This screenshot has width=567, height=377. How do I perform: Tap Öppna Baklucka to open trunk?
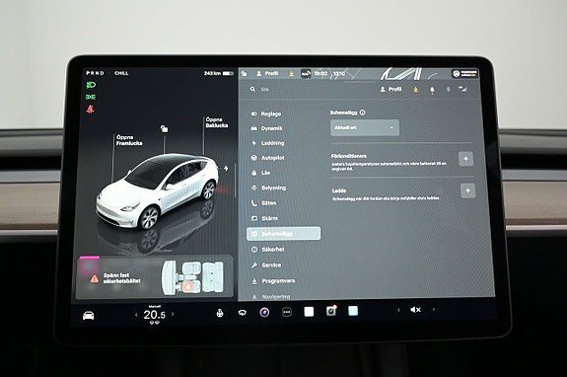tap(217, 122)
